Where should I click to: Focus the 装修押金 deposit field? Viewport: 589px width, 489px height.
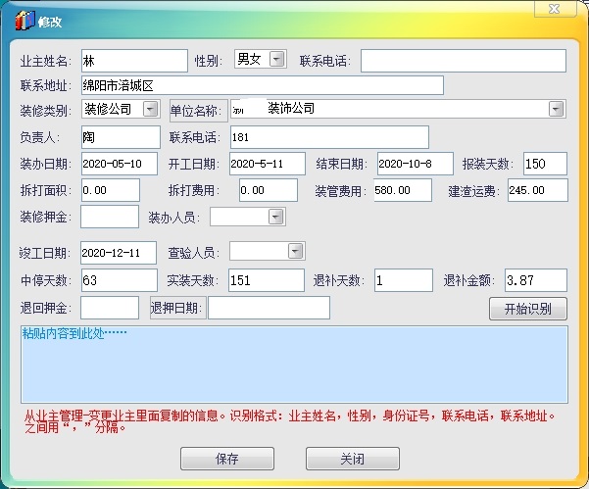pos(110,217)
